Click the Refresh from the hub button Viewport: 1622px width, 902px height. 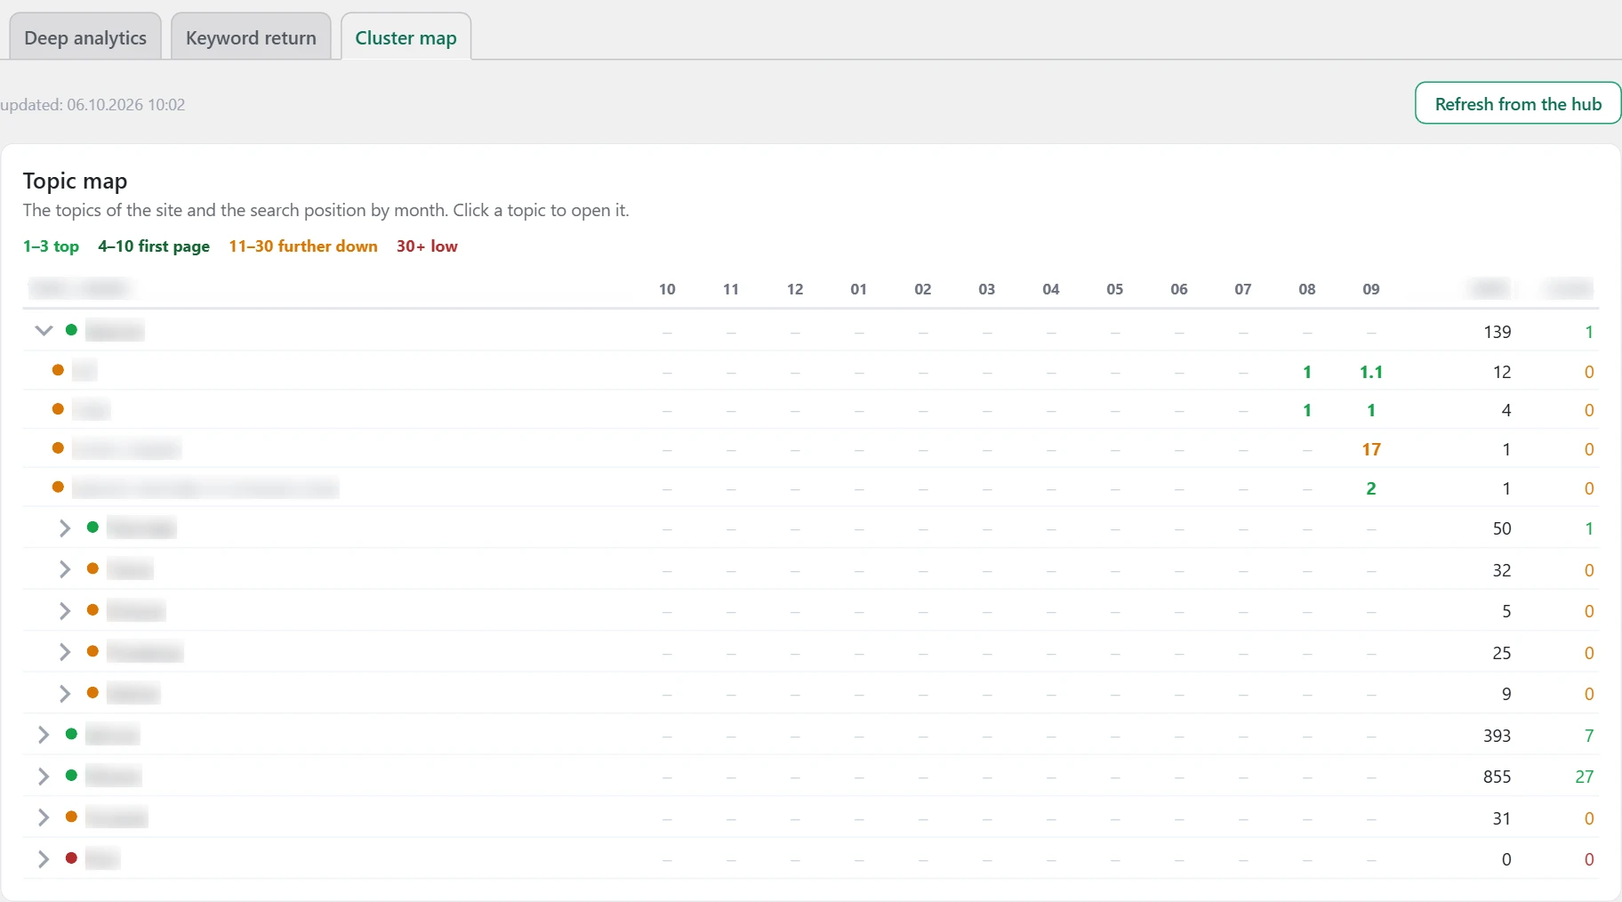pos(1518,103)
